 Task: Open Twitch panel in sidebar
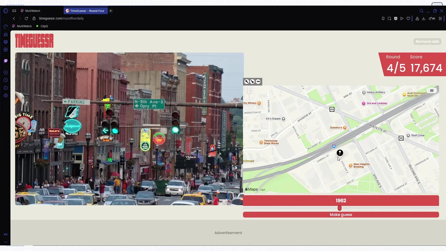tap(6, 61)
